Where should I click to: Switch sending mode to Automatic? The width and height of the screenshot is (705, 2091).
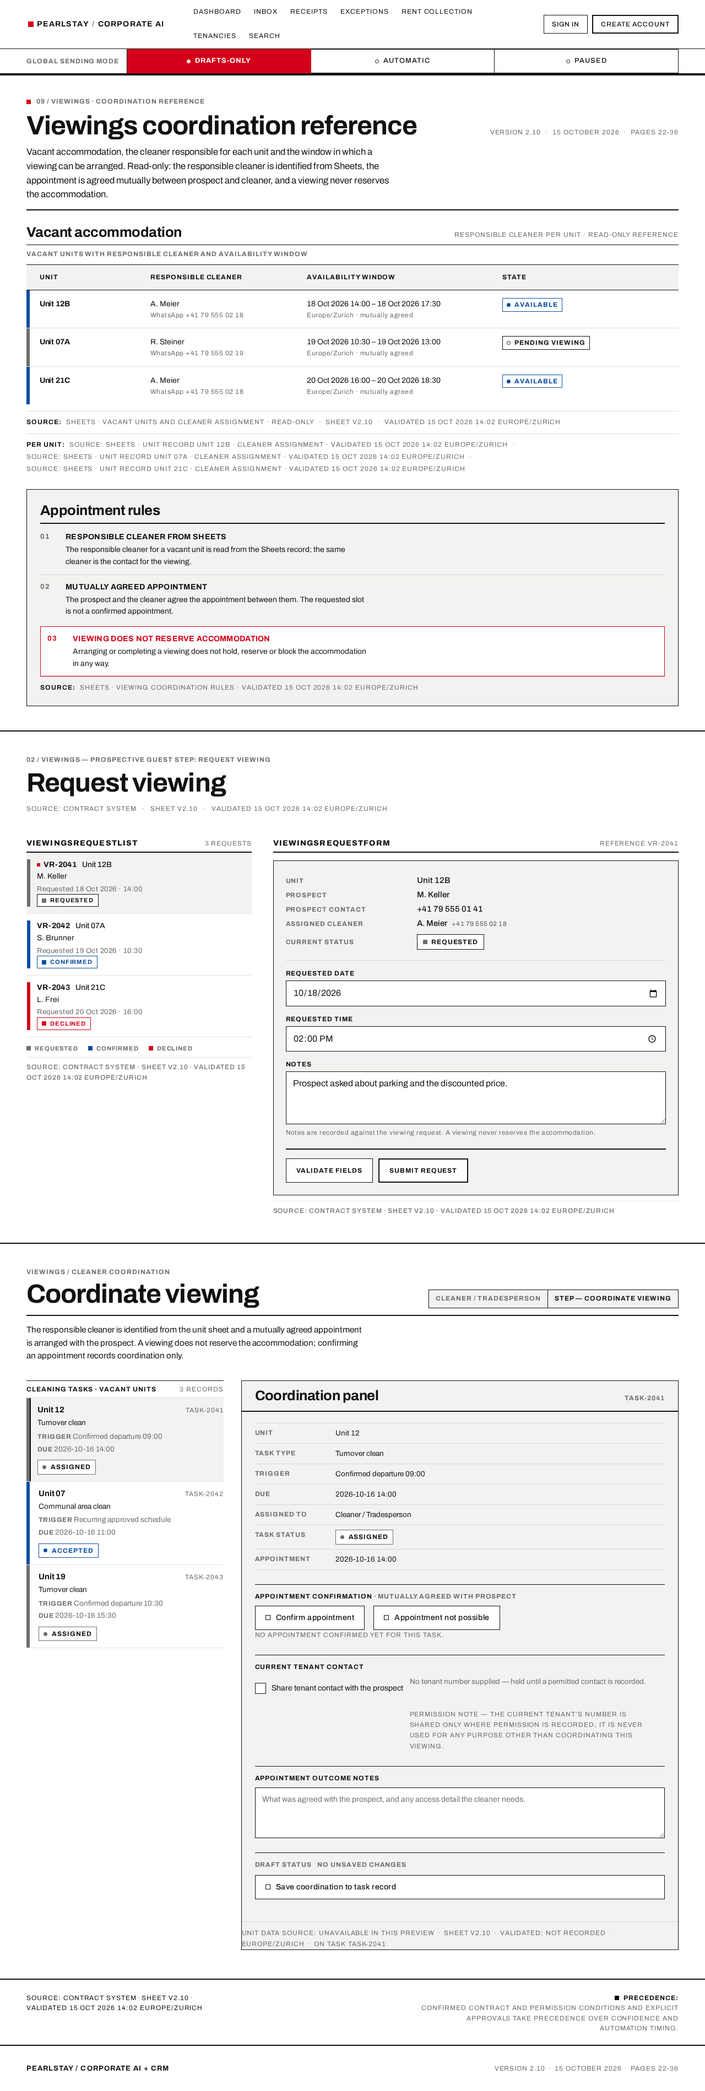(x=403, y=61)
